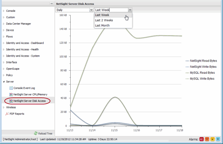
Task: Click the blue info alarms badge
Action: [218, 139]
